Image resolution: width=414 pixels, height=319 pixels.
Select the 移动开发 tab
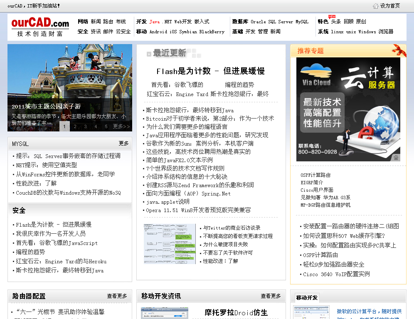point(307,298)
